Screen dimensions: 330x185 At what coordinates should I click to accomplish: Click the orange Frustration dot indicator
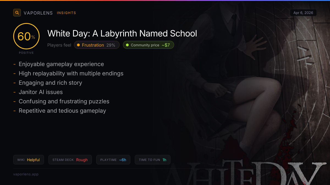click(x=78, y=45)
